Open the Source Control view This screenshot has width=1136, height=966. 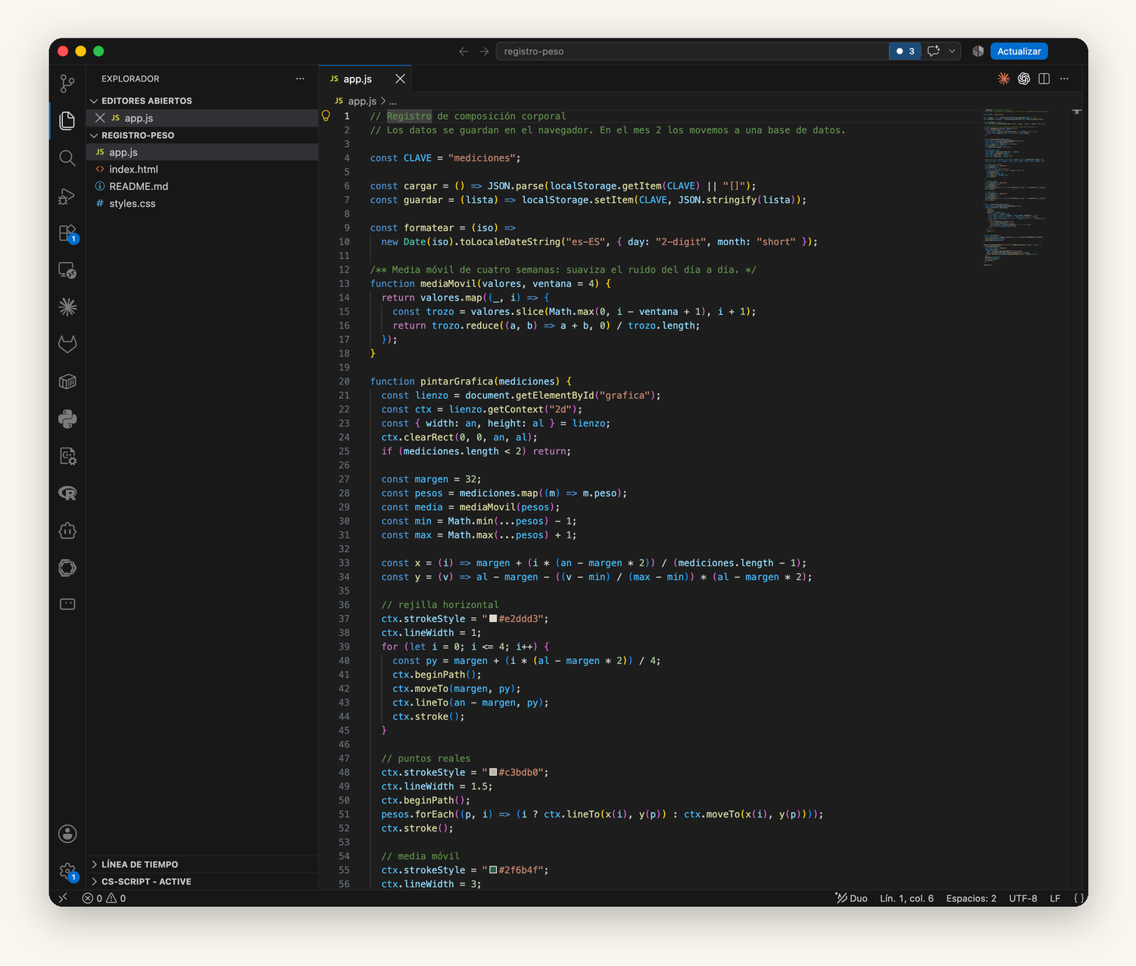click(67, 83)
